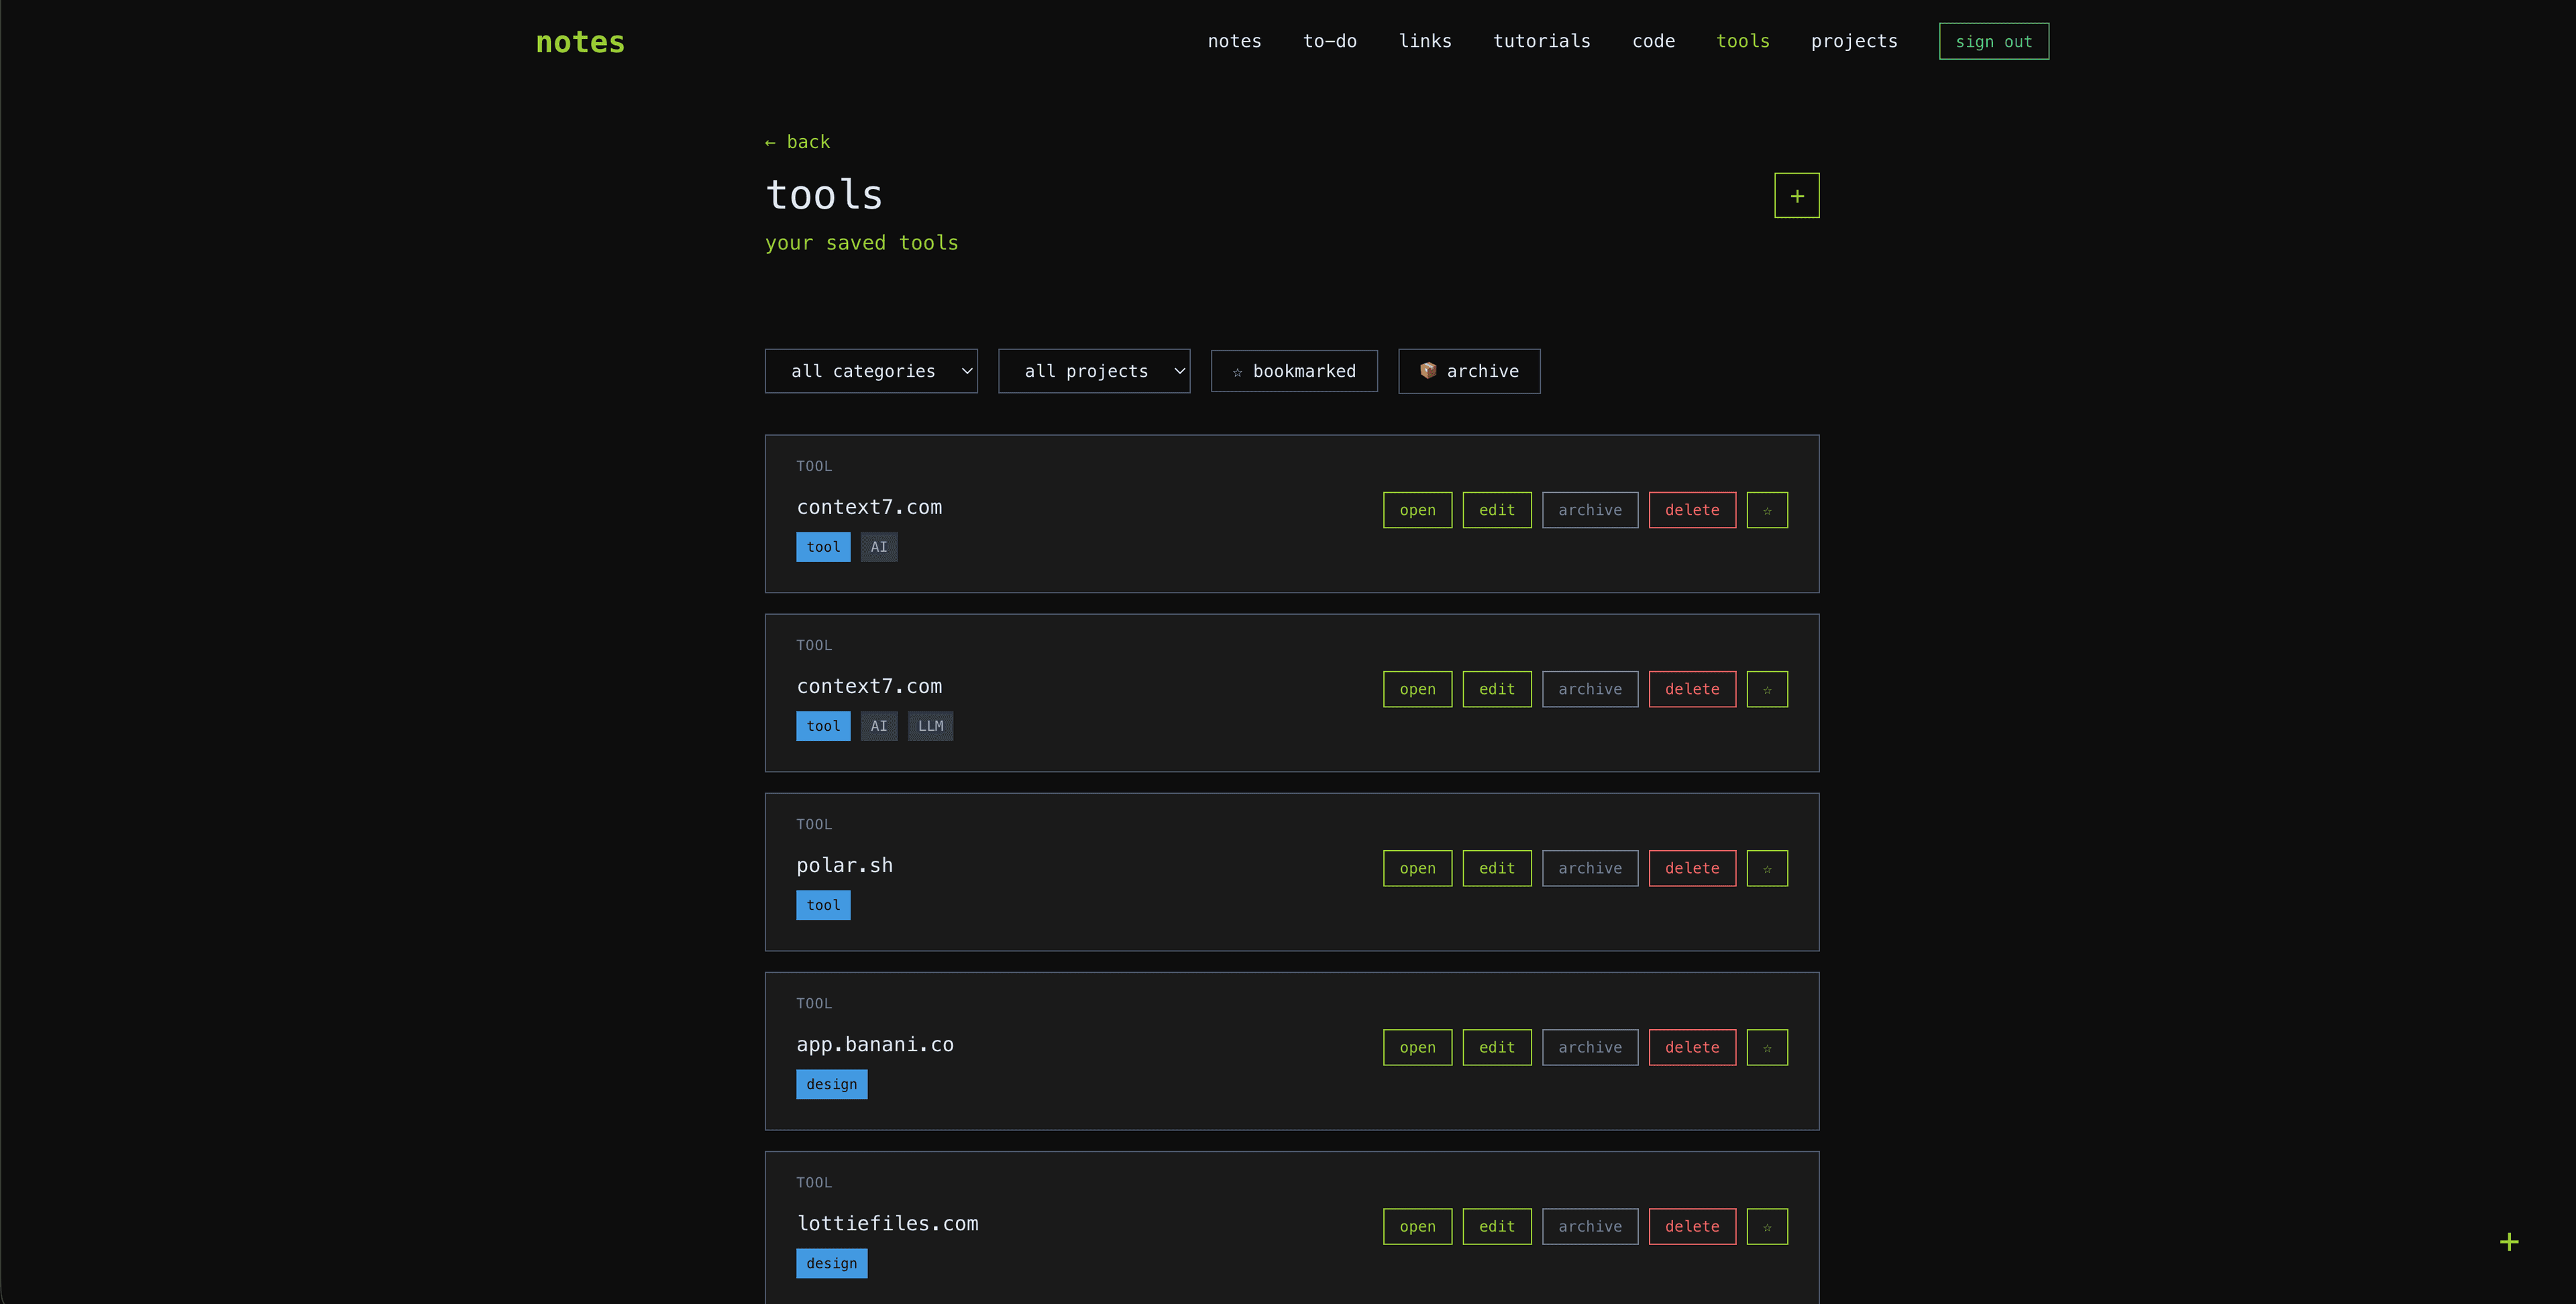Go to the notes nav item
This screenshot has height=1304, width=2576.
1234,41
